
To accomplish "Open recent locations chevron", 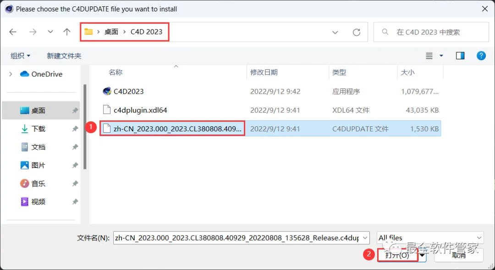I will pyautogui.click(x=50, y=32).
